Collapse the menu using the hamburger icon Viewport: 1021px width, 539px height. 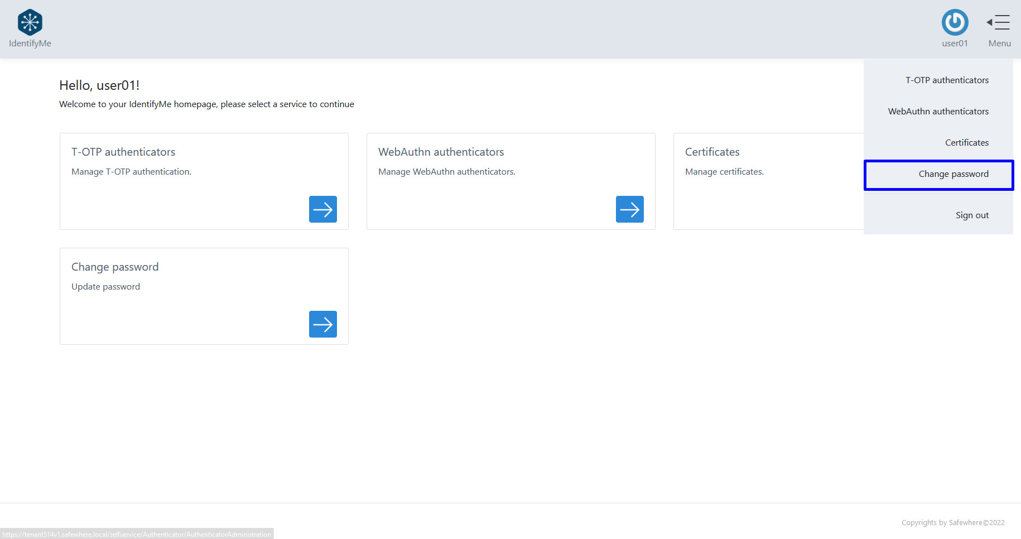tap(999, 22)
